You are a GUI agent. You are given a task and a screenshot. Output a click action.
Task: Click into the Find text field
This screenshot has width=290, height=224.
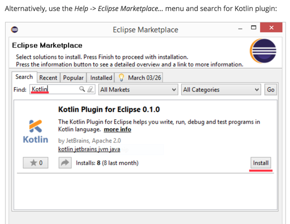click(x=62, y=89)
